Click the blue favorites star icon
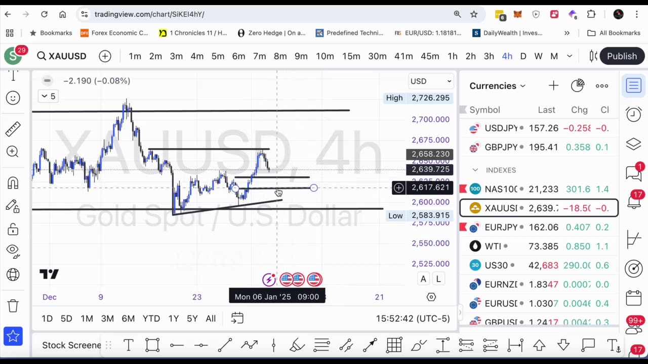648x364 pixels. 13,336
